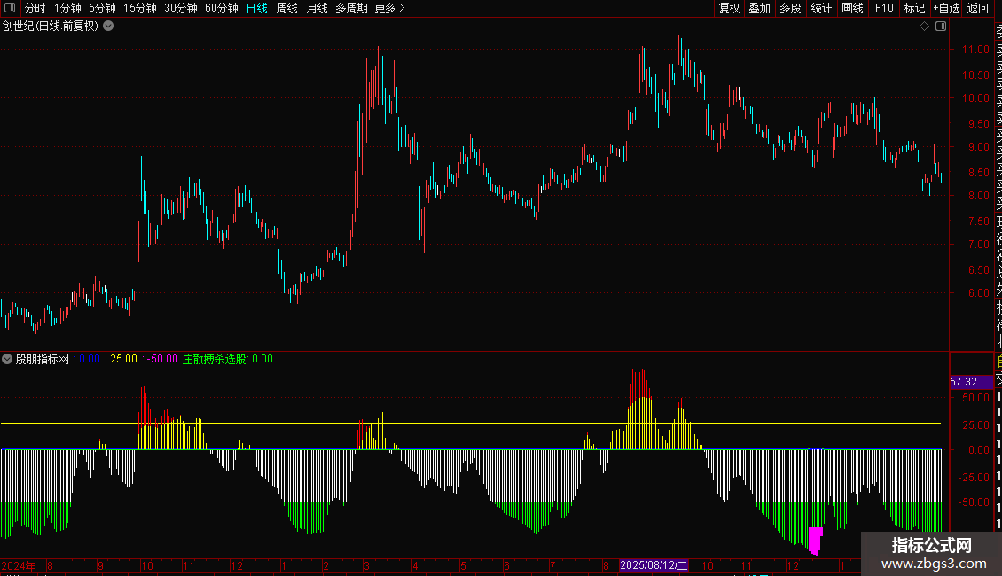Open the 多股 multi-stock view
1002x576 pixels.
coord(790,8)
